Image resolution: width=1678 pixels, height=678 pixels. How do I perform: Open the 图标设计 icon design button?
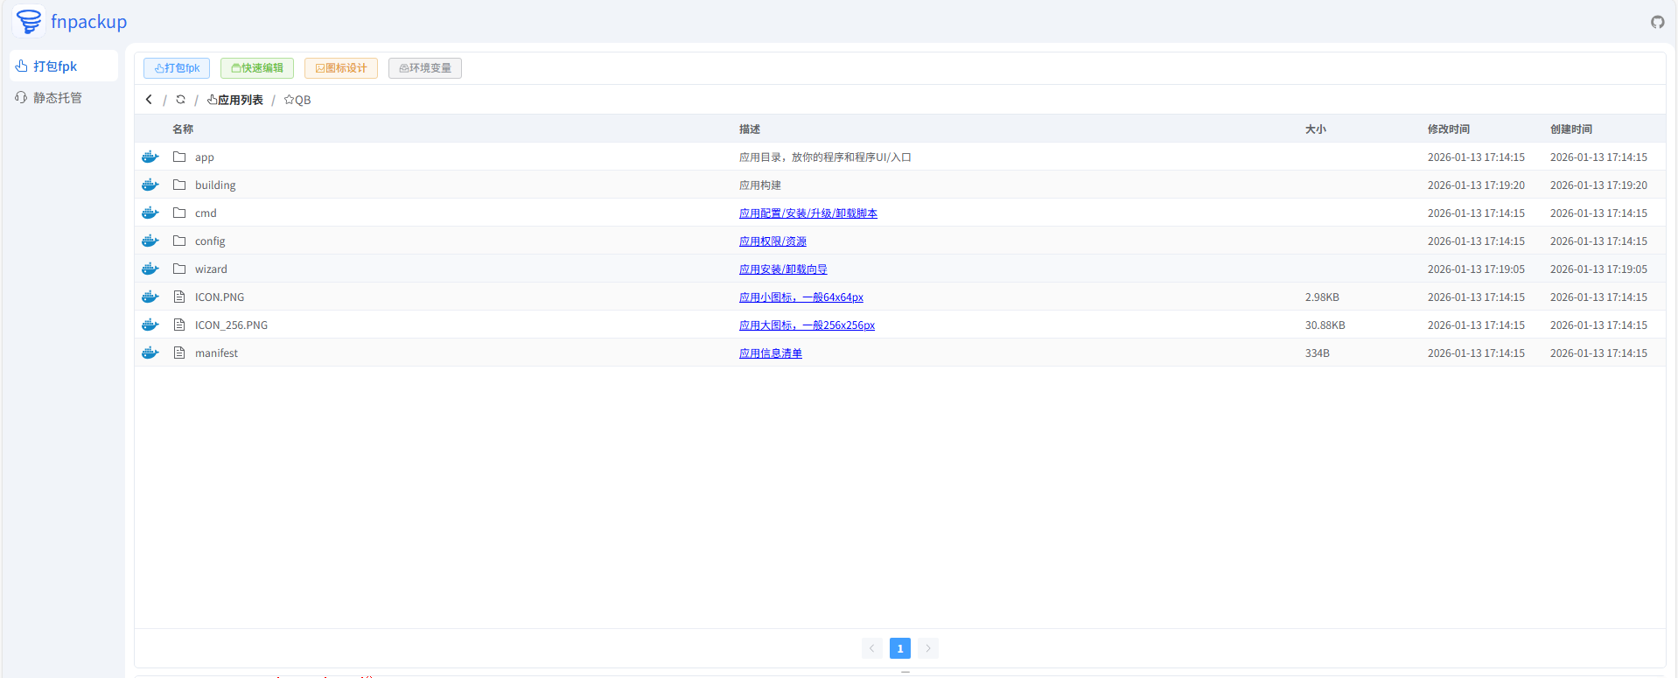point(341,68)
